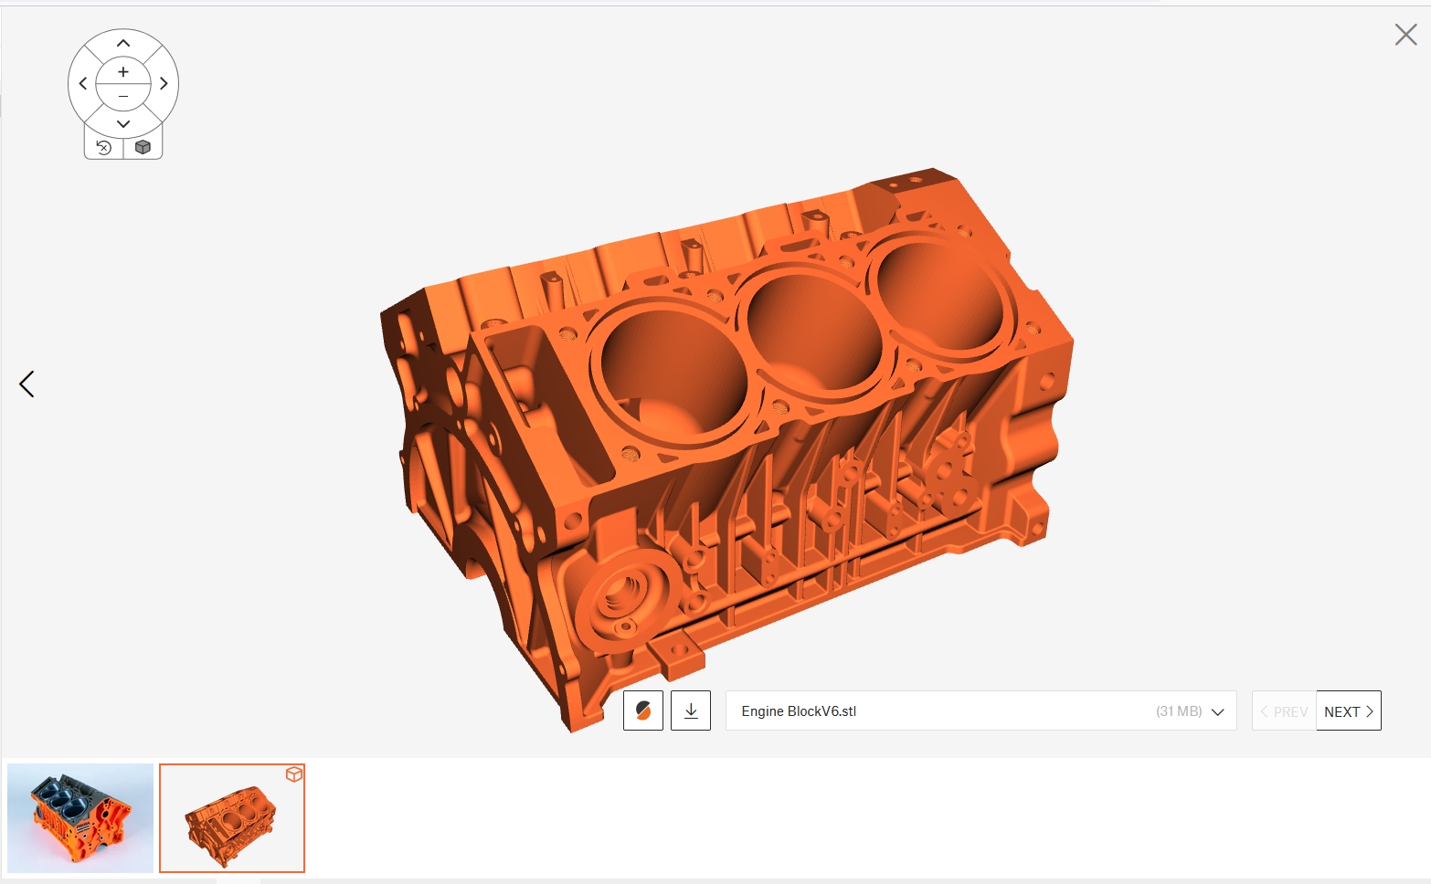Viewport: 1431px width, 884px height.
Task: Rotate the view right using navigation wheel
Action: click(x=164, y=84)
